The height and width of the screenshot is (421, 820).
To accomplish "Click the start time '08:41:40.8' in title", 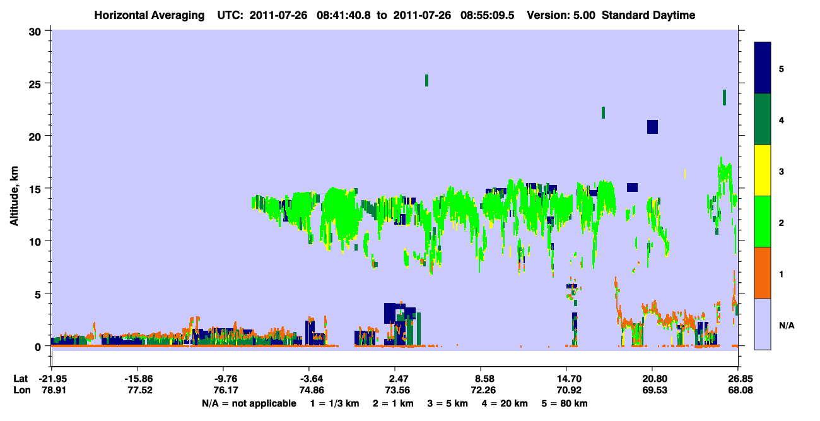I will click(x=345, y=15).
